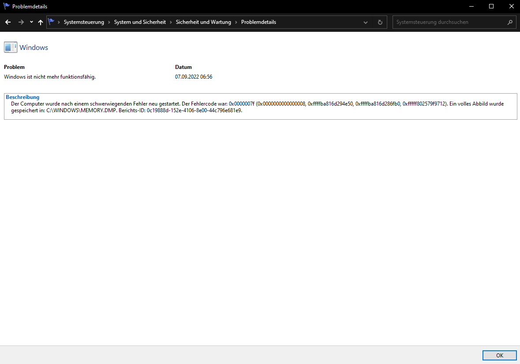Viewport: 520px width, 364px height.
Task: Click the Beschreibung heading
Action: 22,97
